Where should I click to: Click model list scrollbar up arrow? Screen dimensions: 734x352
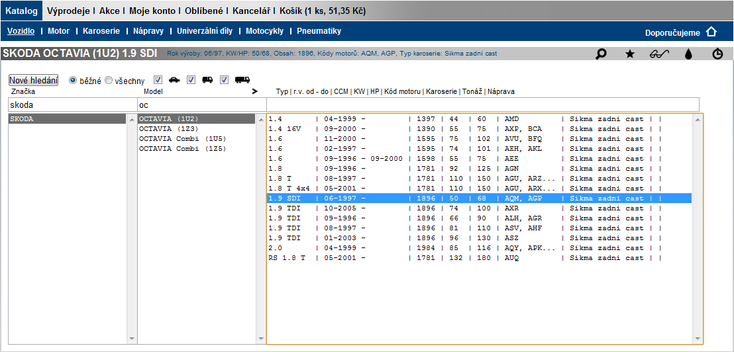coord(261,119)
